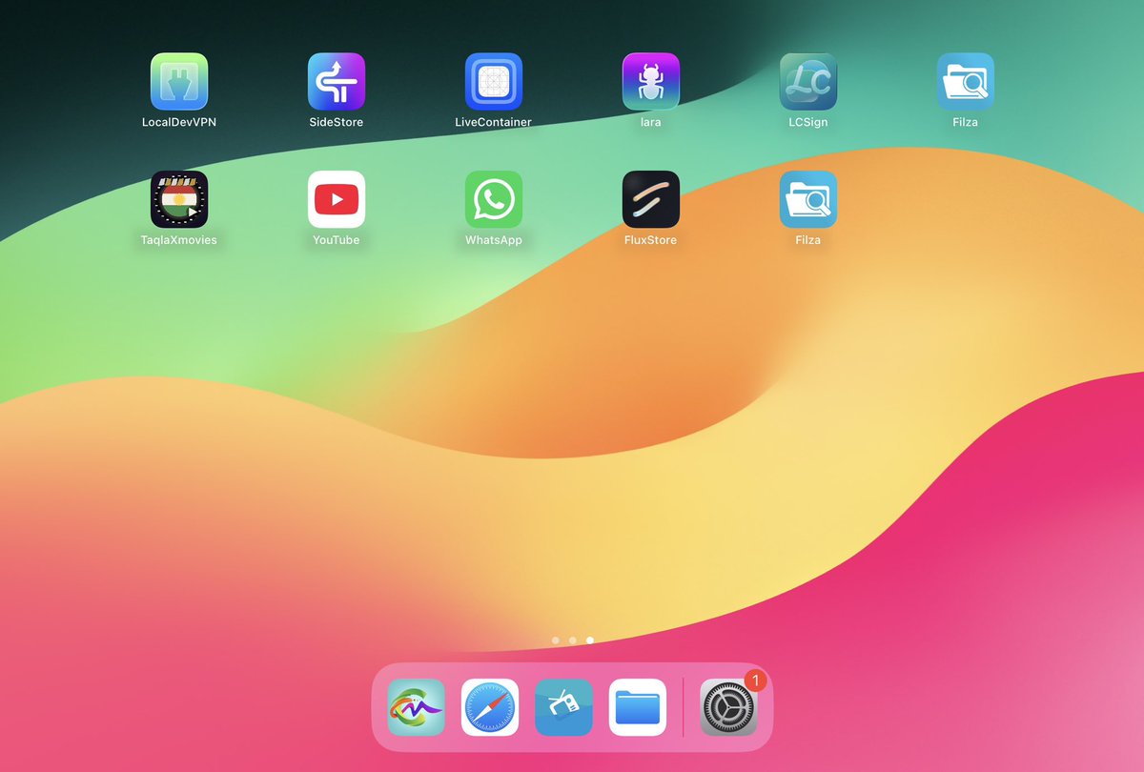
Task: Launch the SideStore app
Action: 337,81
